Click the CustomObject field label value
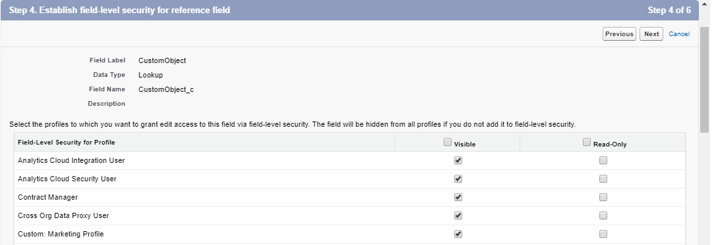Viewport: 718px width, 245px height. [162, 60]
